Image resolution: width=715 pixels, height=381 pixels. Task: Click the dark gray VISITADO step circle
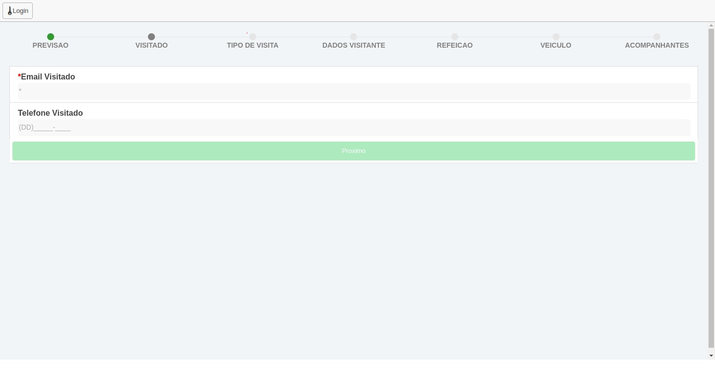151,37
